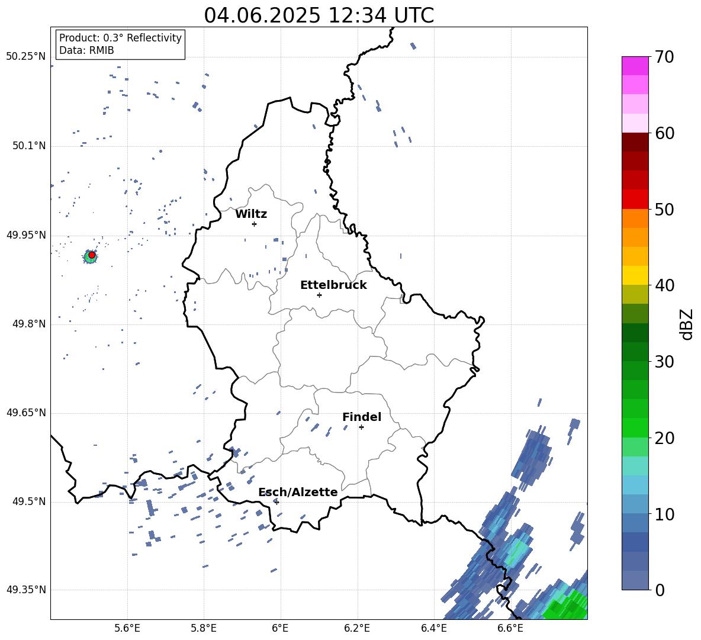This screenshot has width=701, height=640.
Task: Pick the dark maroon colorbar swatch below 60
Action: point(635,142)
